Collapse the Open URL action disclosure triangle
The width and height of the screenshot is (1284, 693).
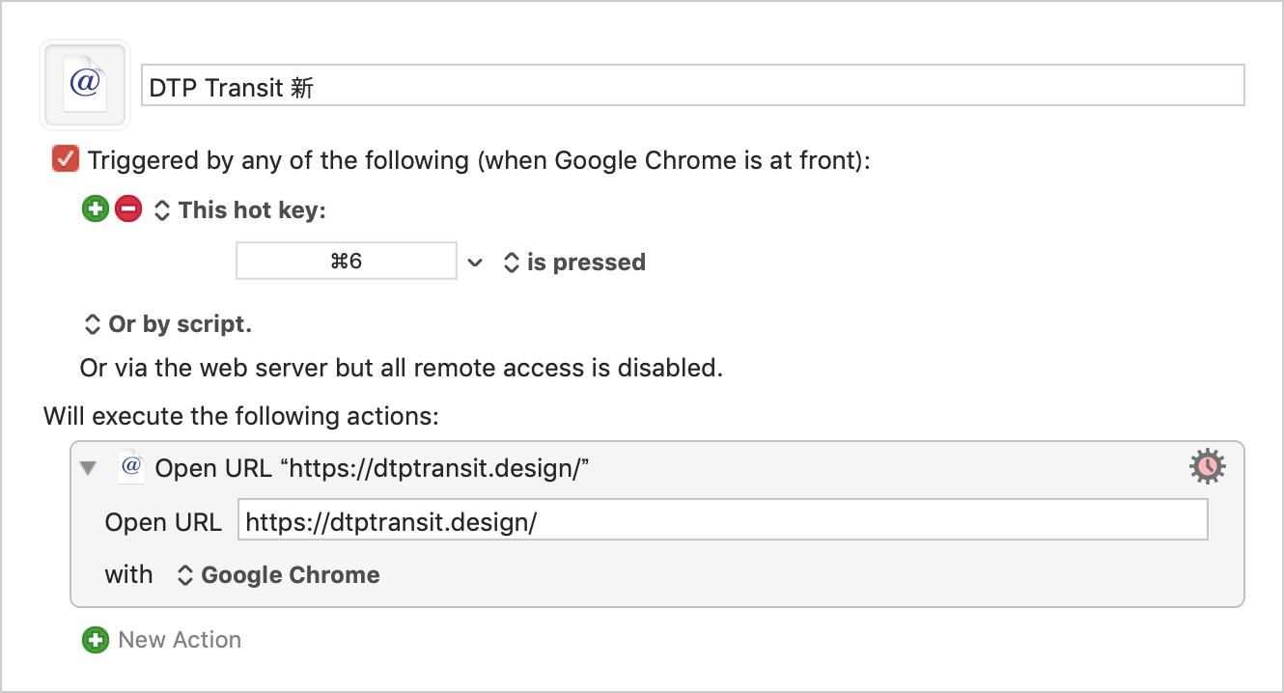pos(89,468)
